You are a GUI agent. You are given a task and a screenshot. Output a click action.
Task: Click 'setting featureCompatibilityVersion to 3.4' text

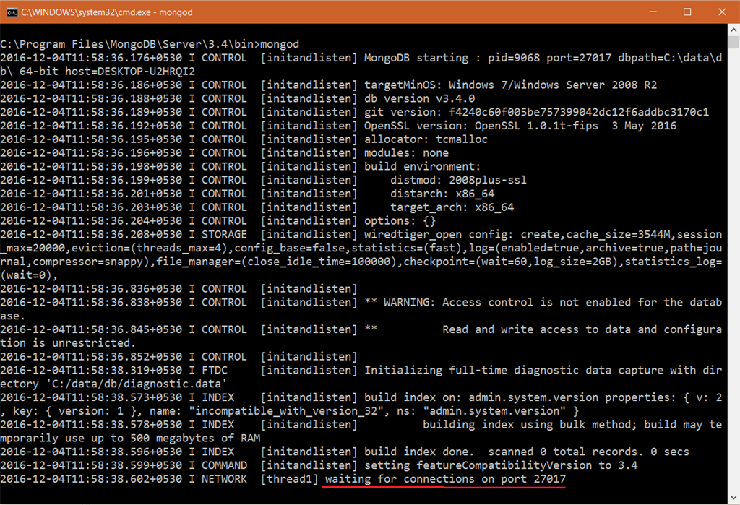501,466
